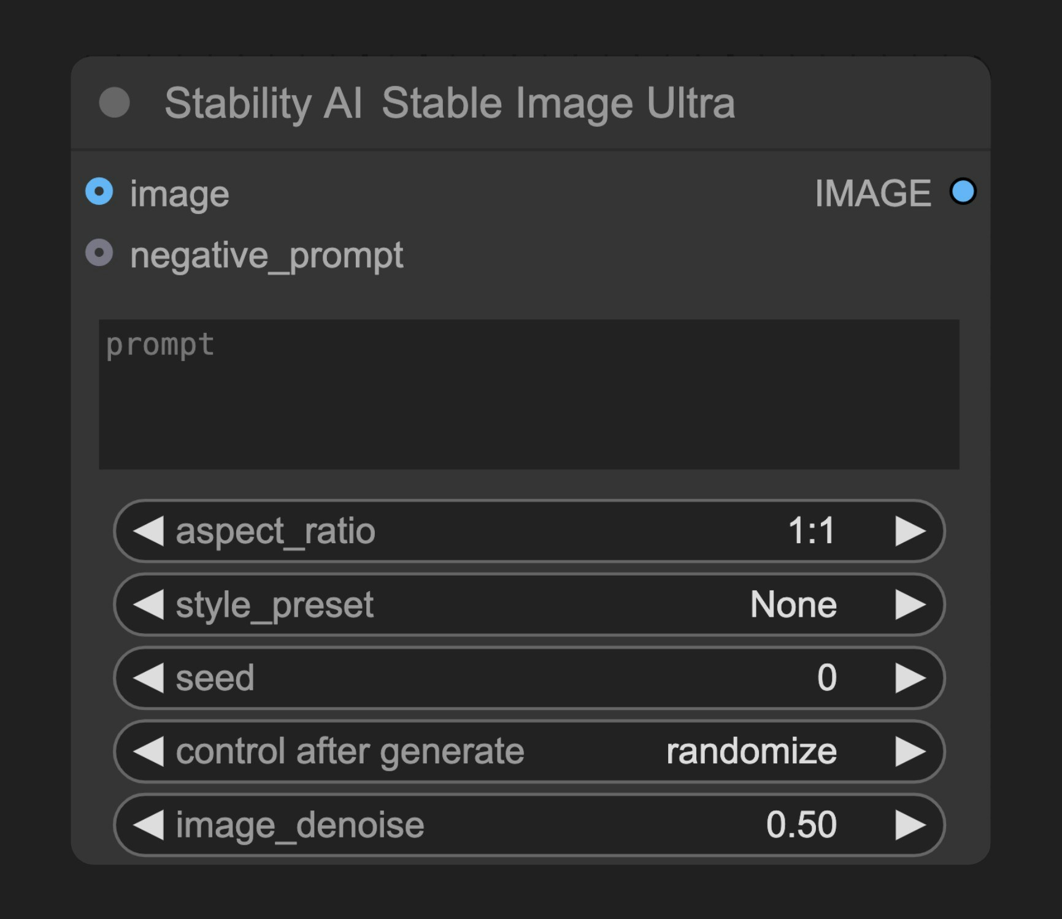Click the negative_prompt label
Image resolution: width=1062 pixels, height=919 pixels.
(266, 253)
